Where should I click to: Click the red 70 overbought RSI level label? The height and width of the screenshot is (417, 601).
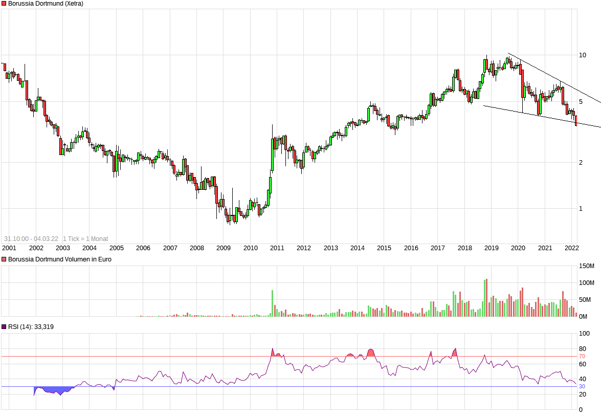click(582, 356)
